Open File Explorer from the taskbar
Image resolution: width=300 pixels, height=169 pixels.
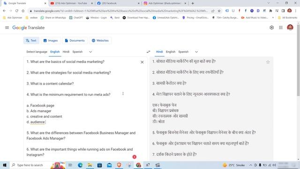click(90, 165)
